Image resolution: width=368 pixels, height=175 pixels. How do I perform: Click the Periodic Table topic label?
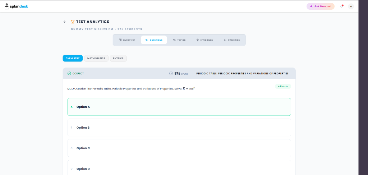243,73
